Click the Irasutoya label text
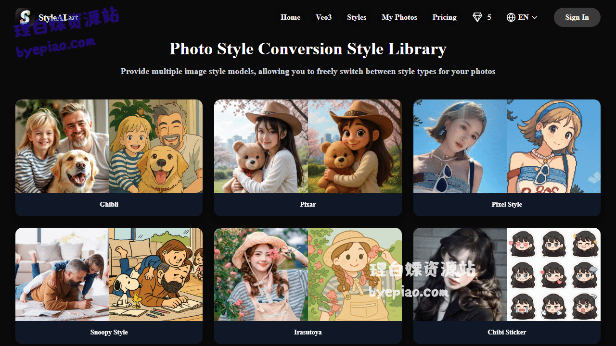The height and width of the screenshot is (346, 616). tap(308, 332)
